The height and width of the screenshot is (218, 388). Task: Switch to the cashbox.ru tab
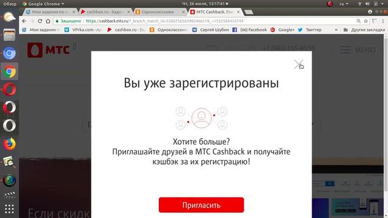pyautogui.click(x=105, y=12)
